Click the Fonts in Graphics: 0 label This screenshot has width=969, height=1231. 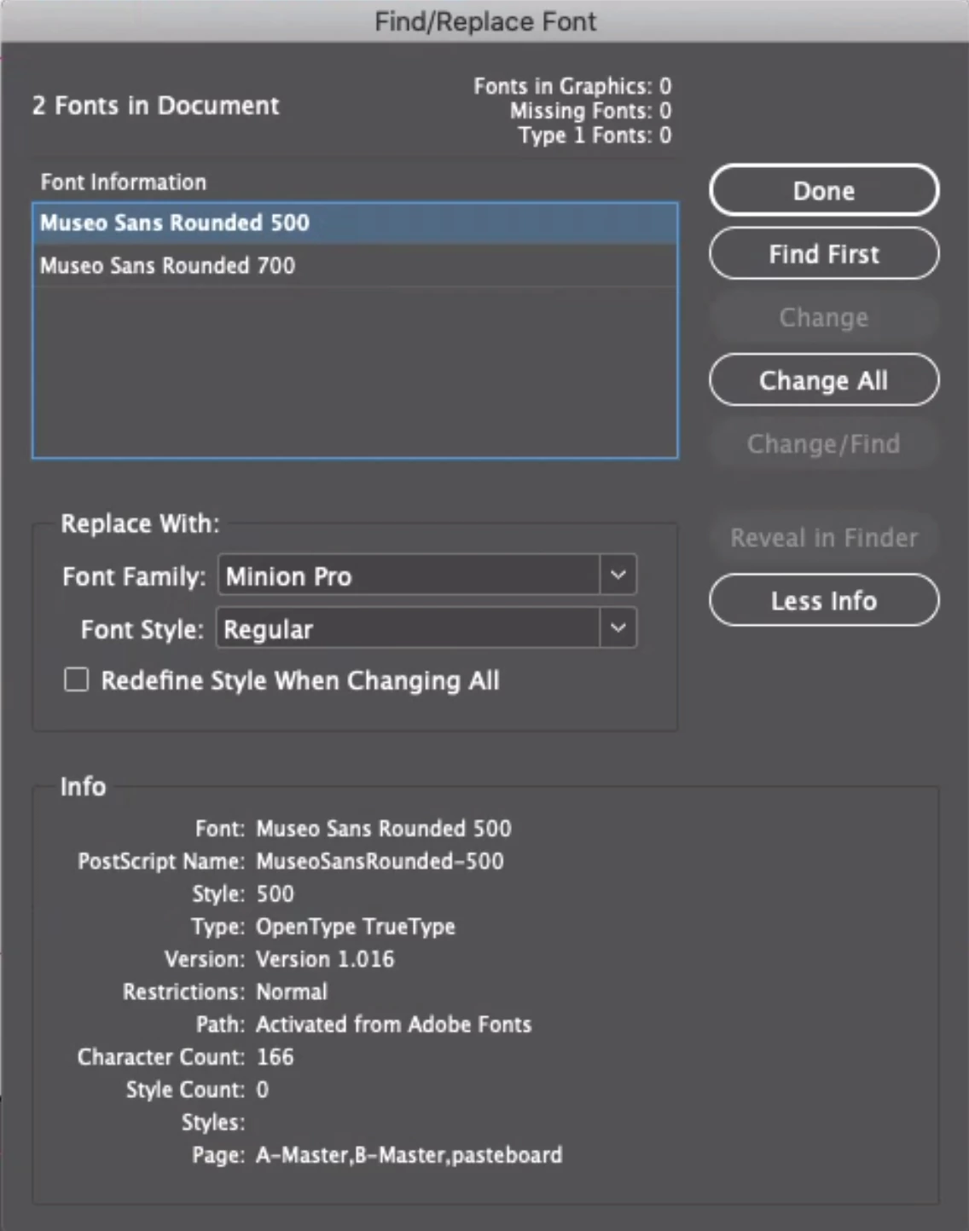572,86
